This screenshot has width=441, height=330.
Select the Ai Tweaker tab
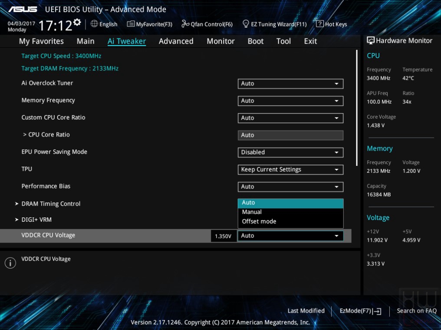127,41
